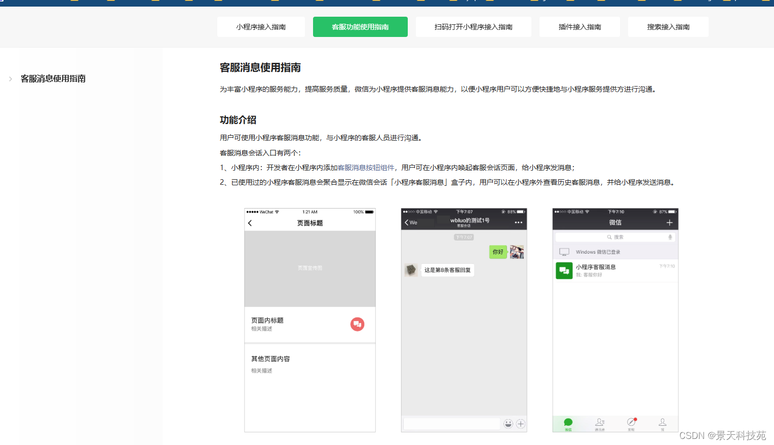Click the 下午7:07 timestamp in the chat
774x445 pixels.
pyautogui.click(x=463, y=237)
